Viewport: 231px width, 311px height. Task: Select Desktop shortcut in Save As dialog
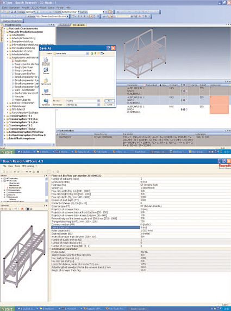(46, 71)
